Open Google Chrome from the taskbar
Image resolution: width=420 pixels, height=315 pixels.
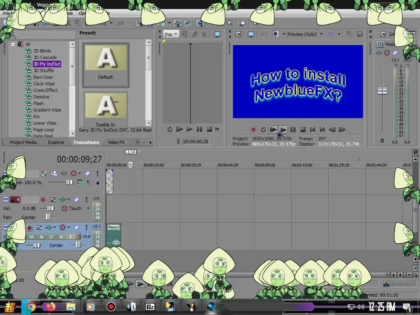tap(31, 307)
